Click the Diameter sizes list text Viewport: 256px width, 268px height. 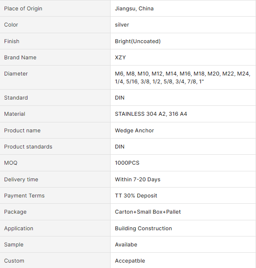coord(182,78)
